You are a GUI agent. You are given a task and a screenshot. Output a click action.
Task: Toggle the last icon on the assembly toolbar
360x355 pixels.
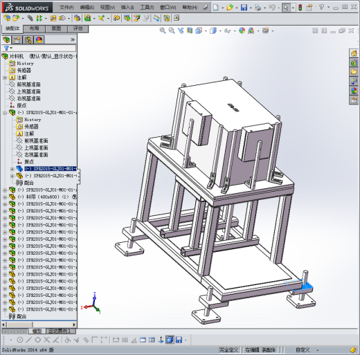(x=177, y=18)
